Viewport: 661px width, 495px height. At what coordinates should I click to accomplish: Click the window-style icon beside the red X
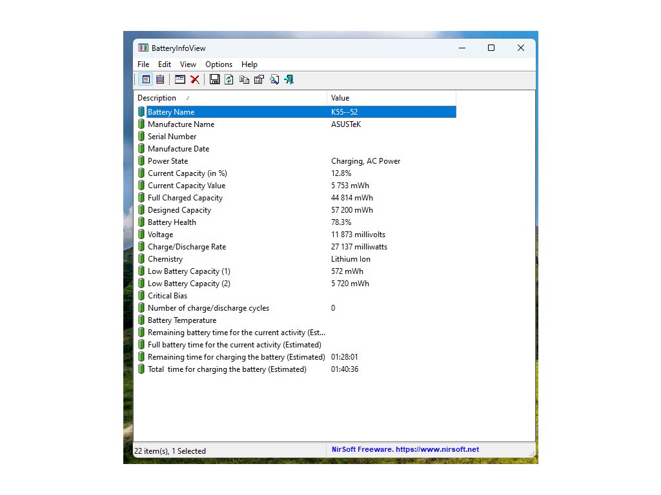click(x=180, y=79)
